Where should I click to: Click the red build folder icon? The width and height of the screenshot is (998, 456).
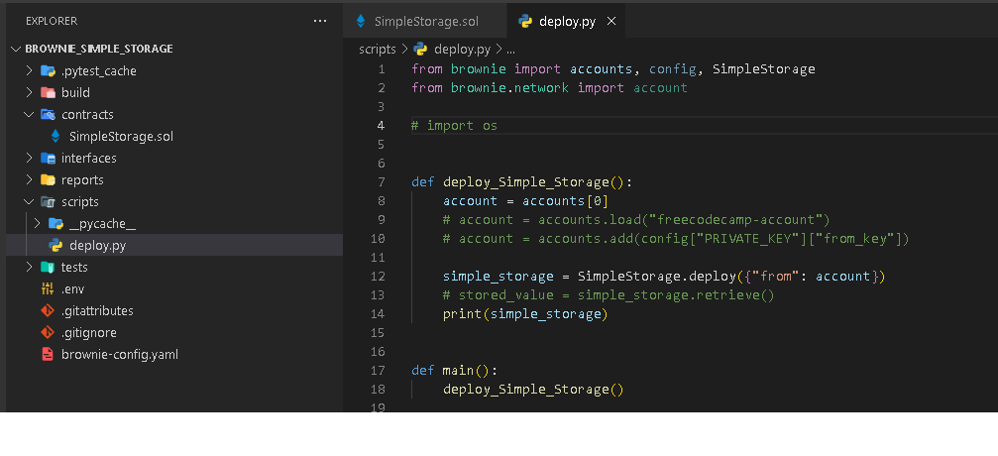(x=48, y=92)
